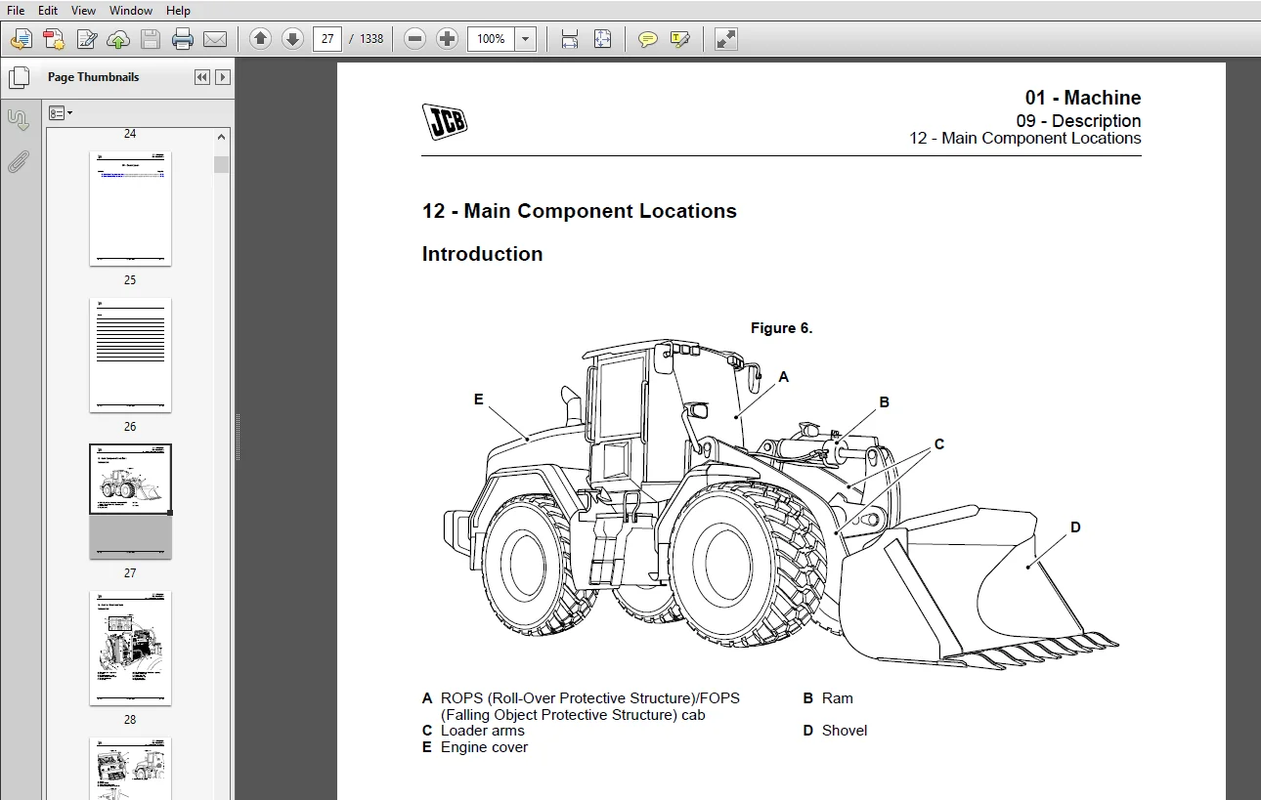1261x800 pixels.
Task: Click the JCB logo on the page
Action: [x=445, y=122]
